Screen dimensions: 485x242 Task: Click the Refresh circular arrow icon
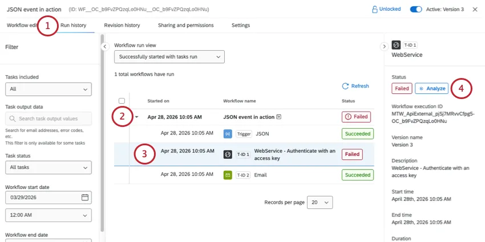click(x=345, y=86)
